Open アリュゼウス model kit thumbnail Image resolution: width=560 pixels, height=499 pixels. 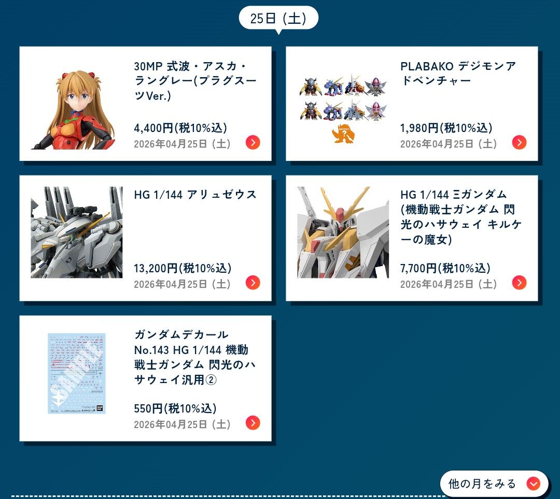[x=76, y=232]
